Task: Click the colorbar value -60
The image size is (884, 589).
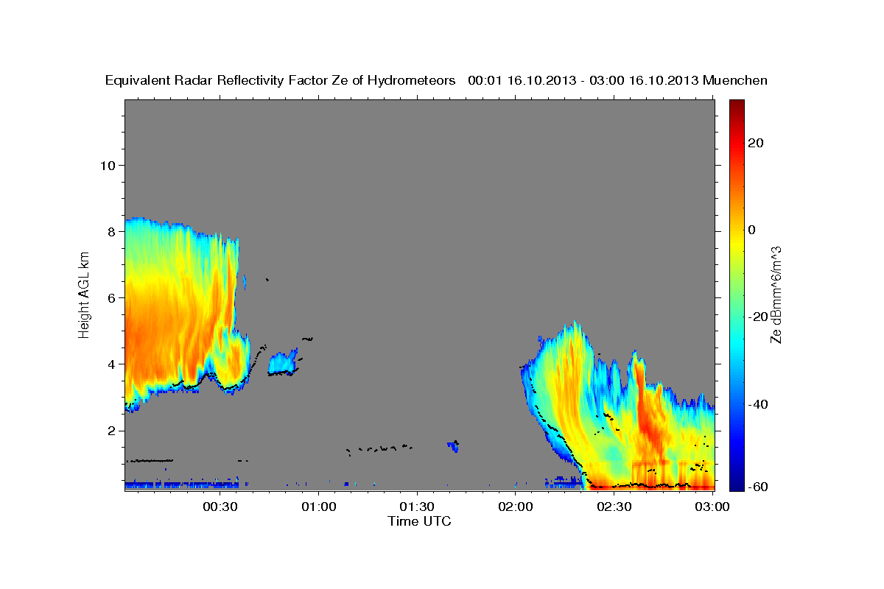Action: tap(757, 486)
